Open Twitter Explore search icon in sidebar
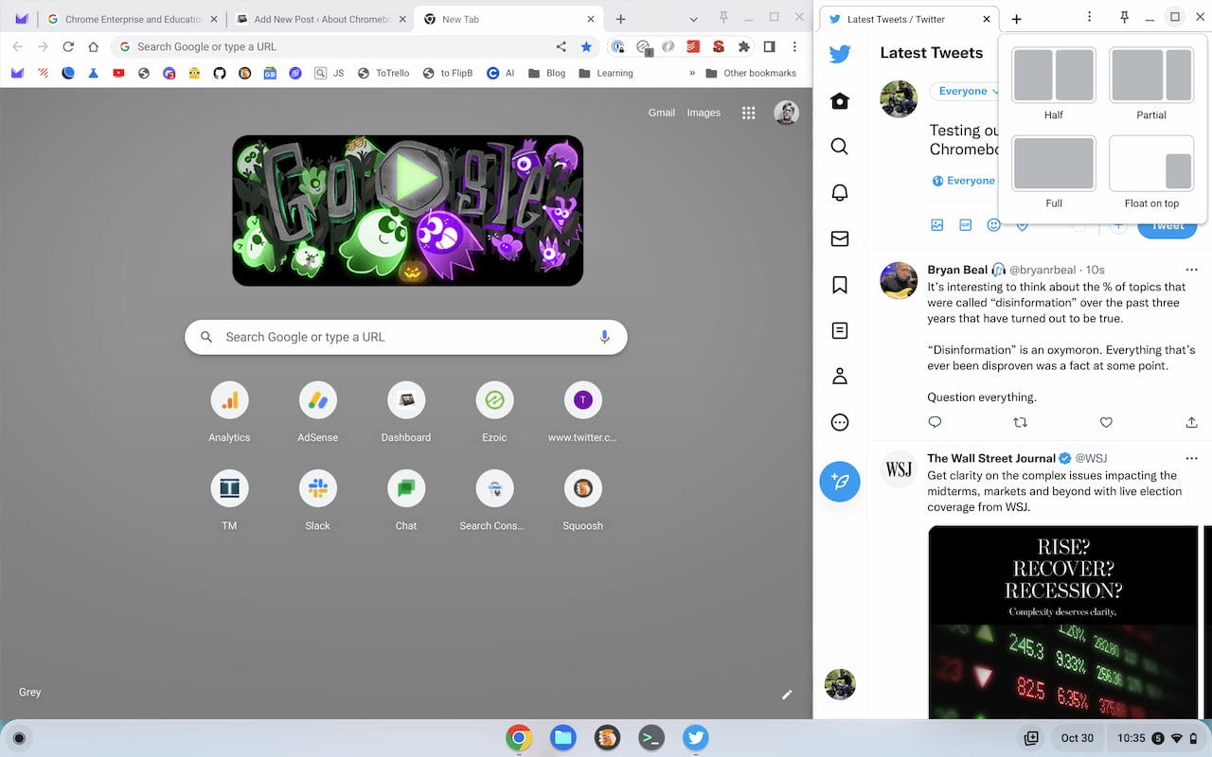Screen dimensions: 1212x757 click(x=840, y=147)
